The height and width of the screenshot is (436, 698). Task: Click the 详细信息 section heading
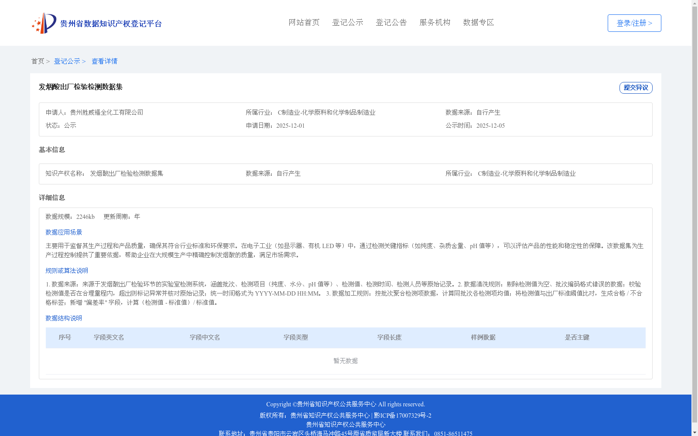click(52, 198)
